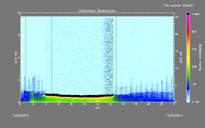
Task: Click the '20:' hour label on the UTC axis
Action: click(x=149, y=104)
